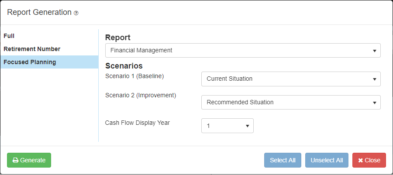
Task: Open the Recommended Situation scenario dropdown
Action: pyautogui.click(x=291, y=103)
